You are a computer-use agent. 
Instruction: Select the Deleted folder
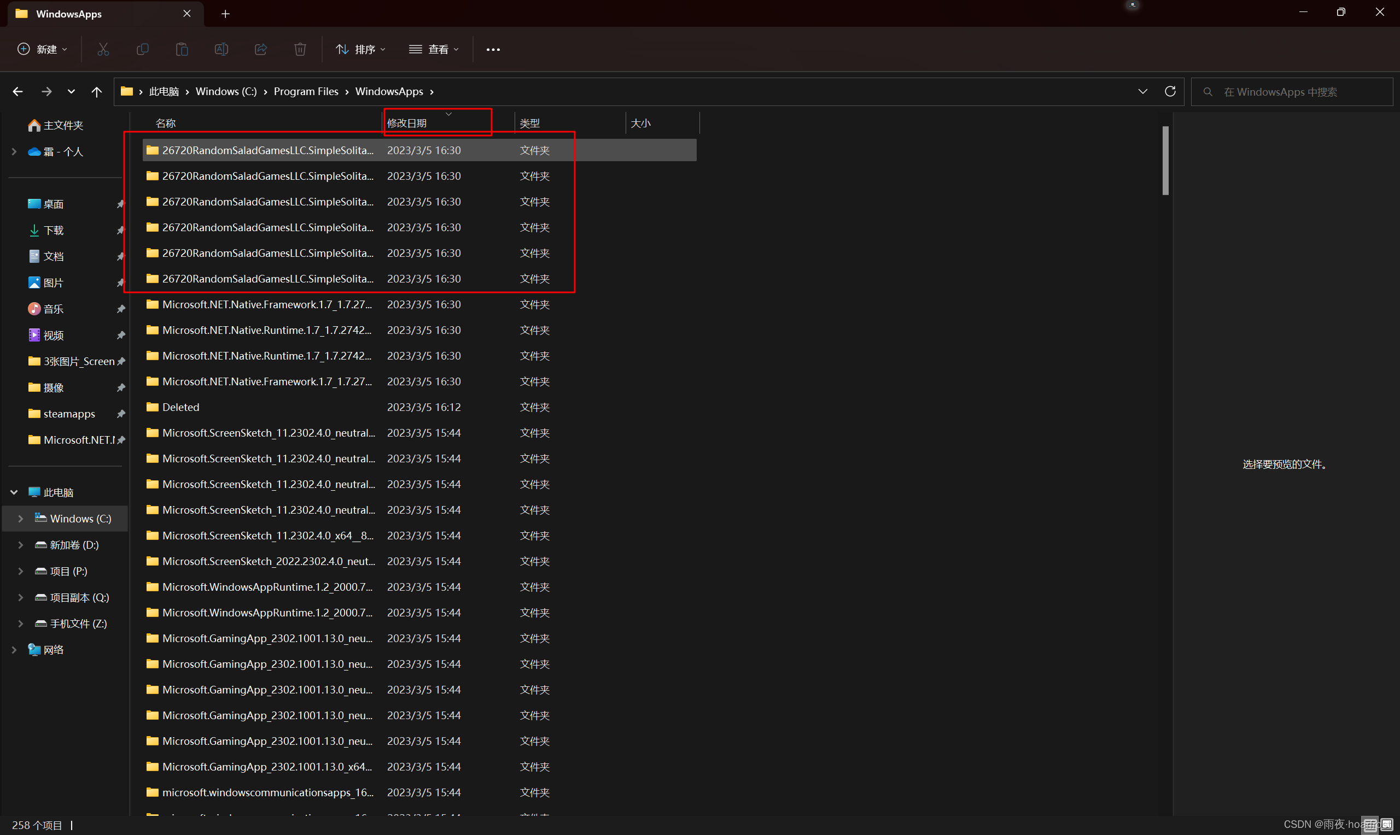coord(419,407)
